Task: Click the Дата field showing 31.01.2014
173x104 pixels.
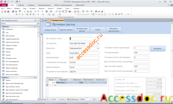Action: [x=84, y=53]
